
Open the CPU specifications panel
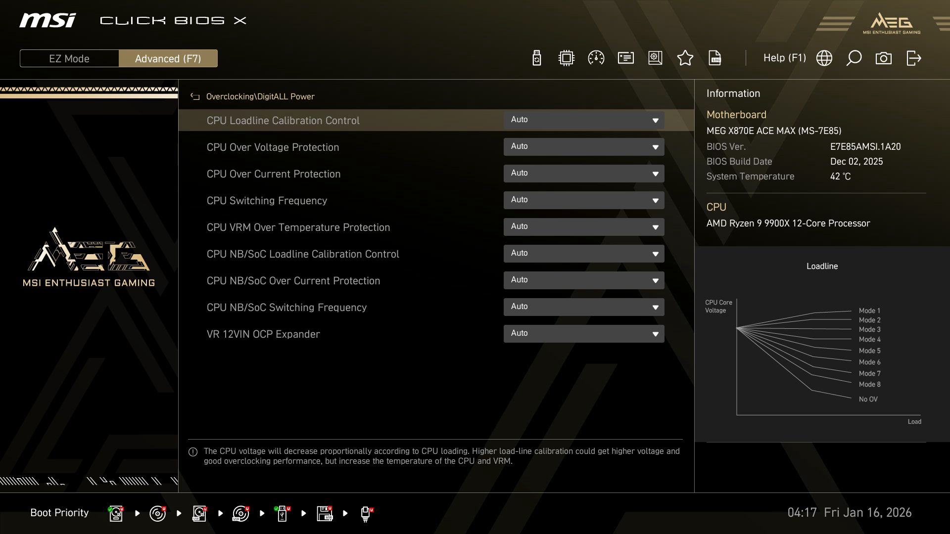[566, 58]
